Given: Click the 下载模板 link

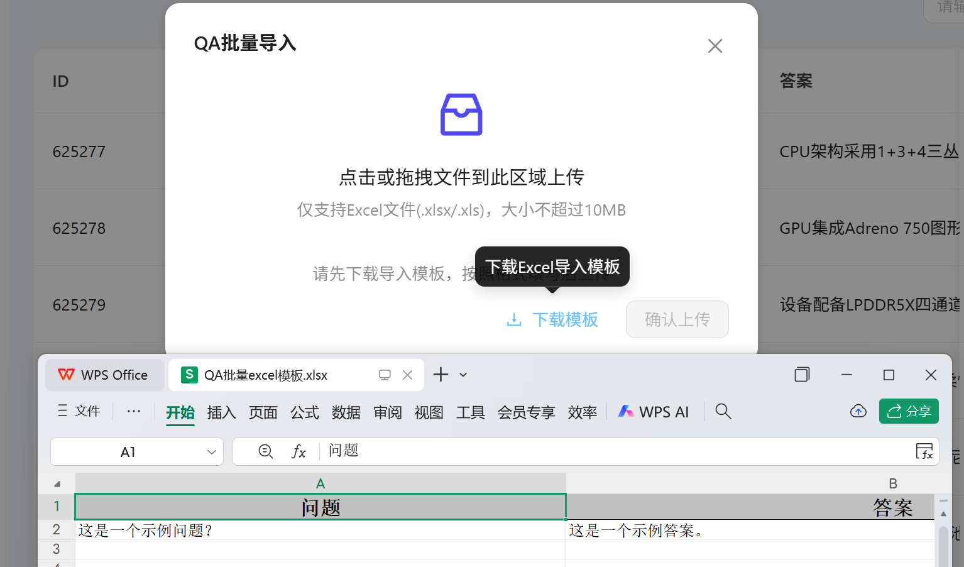Looking at the screenshot, I should tap(565, 319).
